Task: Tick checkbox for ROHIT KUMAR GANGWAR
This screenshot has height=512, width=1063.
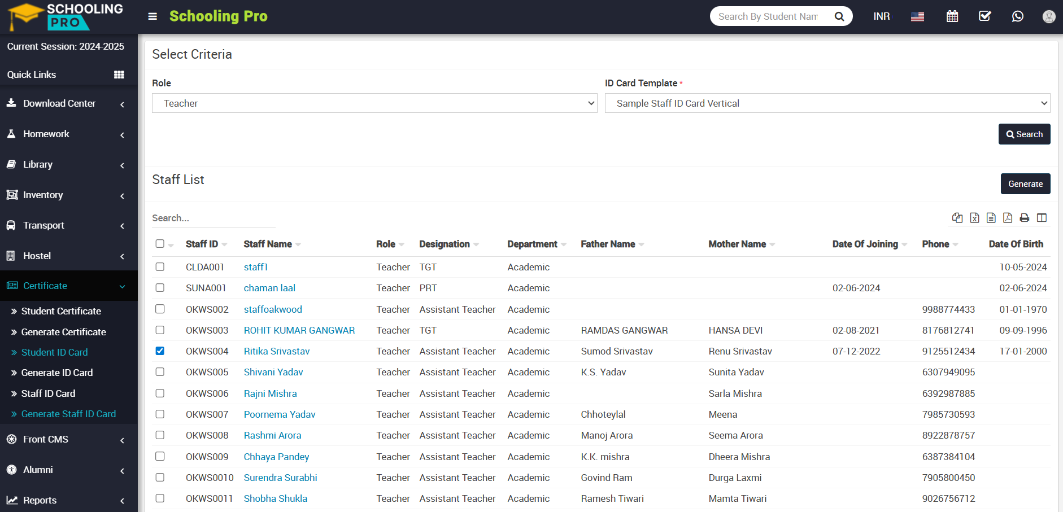Action: pos(160,330)
